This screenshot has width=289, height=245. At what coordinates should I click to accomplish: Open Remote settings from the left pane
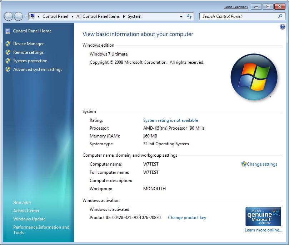(x=28, y=52)
